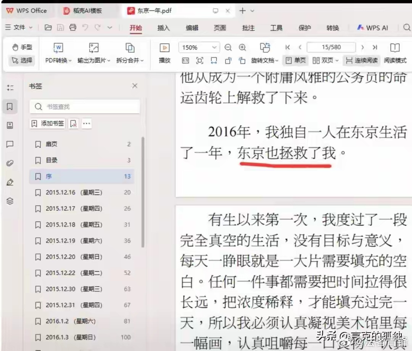Click the actual size 1:1 icon
This screenshot has height=351, width=412.
(x=185, y=61)
